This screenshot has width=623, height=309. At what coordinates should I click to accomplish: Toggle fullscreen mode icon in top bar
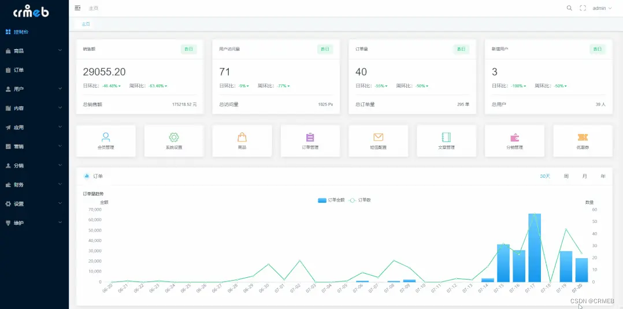coord(583,8)
